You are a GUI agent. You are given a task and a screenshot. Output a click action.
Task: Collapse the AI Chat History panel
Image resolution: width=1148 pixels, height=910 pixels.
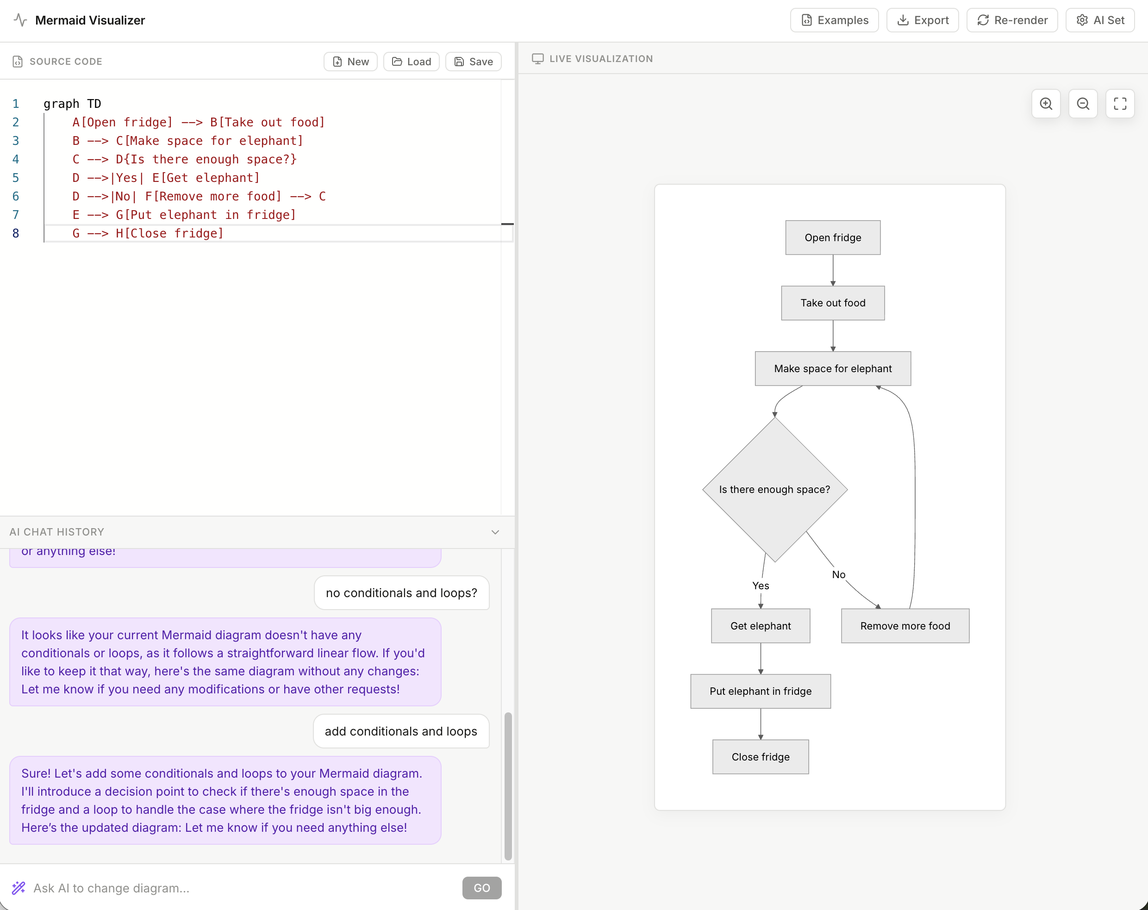[495, 532]
